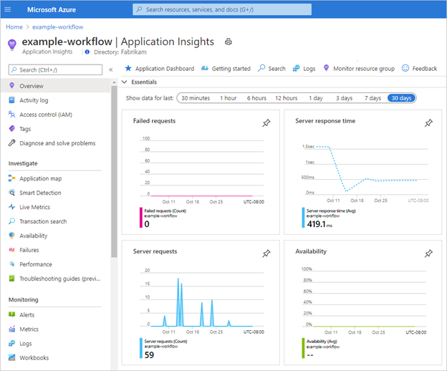This screenshot has height=371, width=447.
Task: Open Metrics under Monitoring
Action: pos(29,329)
